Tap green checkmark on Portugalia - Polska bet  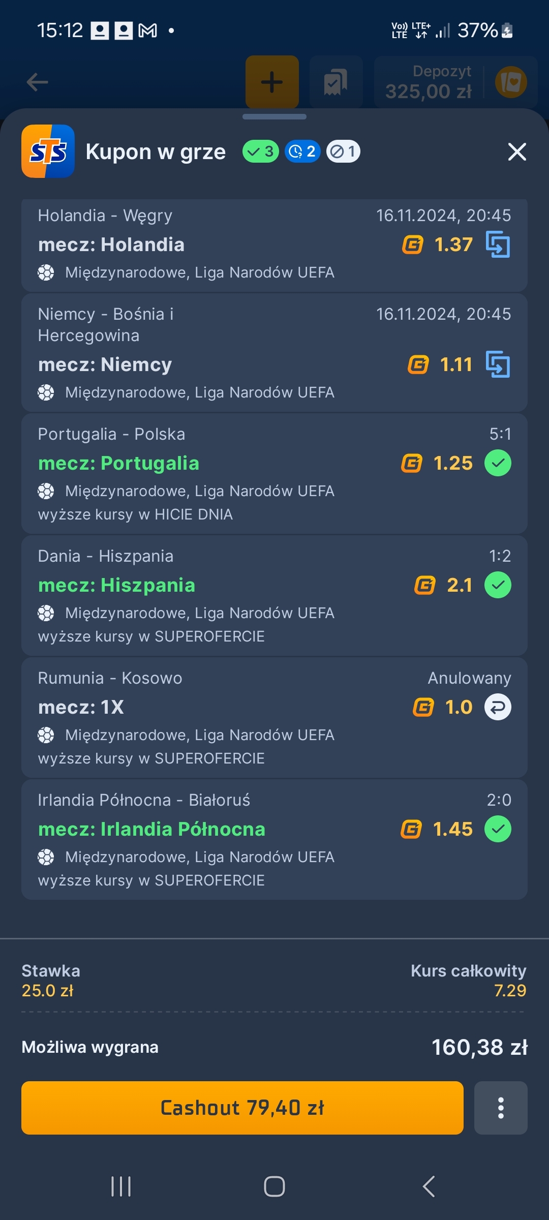coord(498,463)
